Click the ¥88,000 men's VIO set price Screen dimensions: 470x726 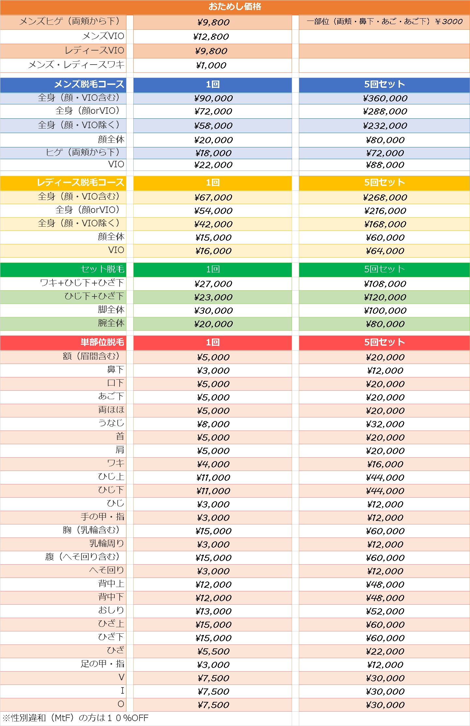(x=385, y=165)
